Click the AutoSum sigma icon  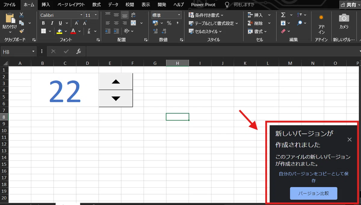[x=283, y=15]
